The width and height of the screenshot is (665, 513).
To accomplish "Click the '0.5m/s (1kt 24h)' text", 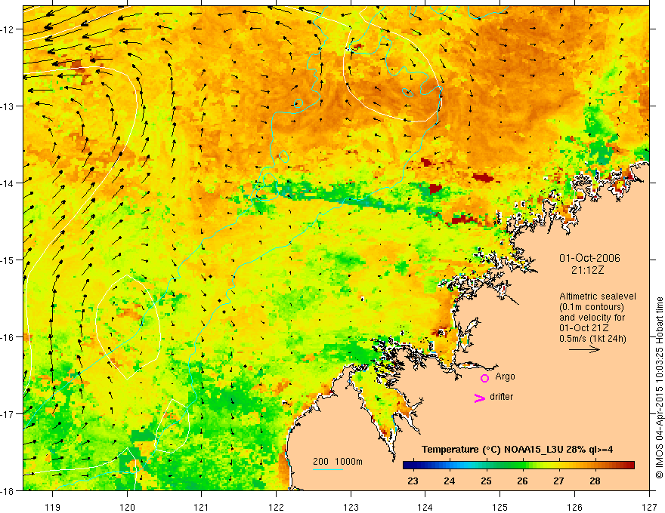I will [x=592, y=339].
